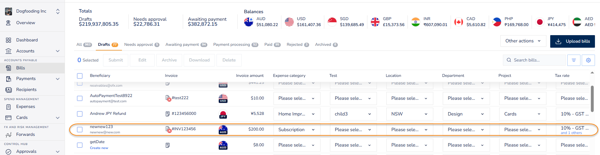
Task: Tick the select-all checkbox in the table header
Action: [80, 76]
